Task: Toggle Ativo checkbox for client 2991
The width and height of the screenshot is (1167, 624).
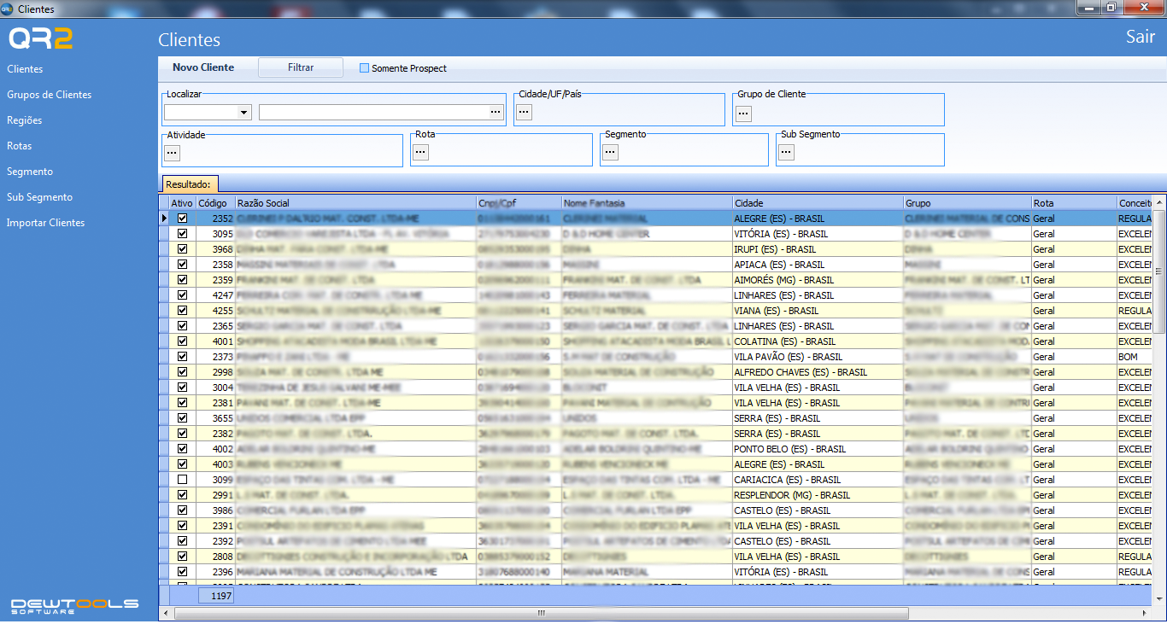Action: (x=182, y=495)
